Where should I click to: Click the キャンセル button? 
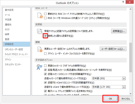point(126,99)
